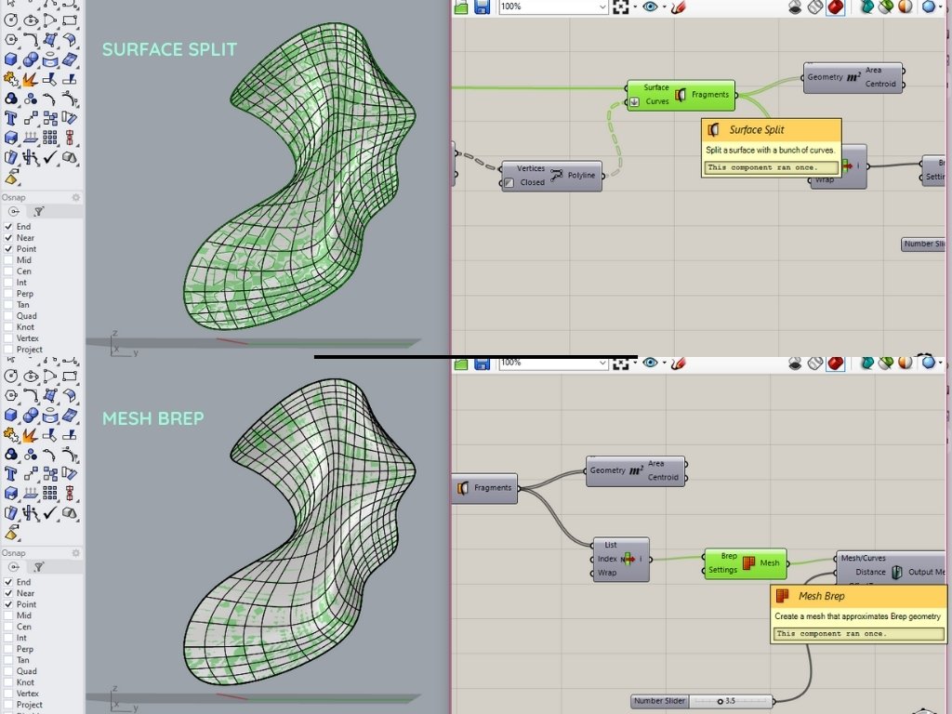Click the save icon in the upper Grasshopper toolbar
952x714 pixels.
pyautogui.click(x=482, y=7)
